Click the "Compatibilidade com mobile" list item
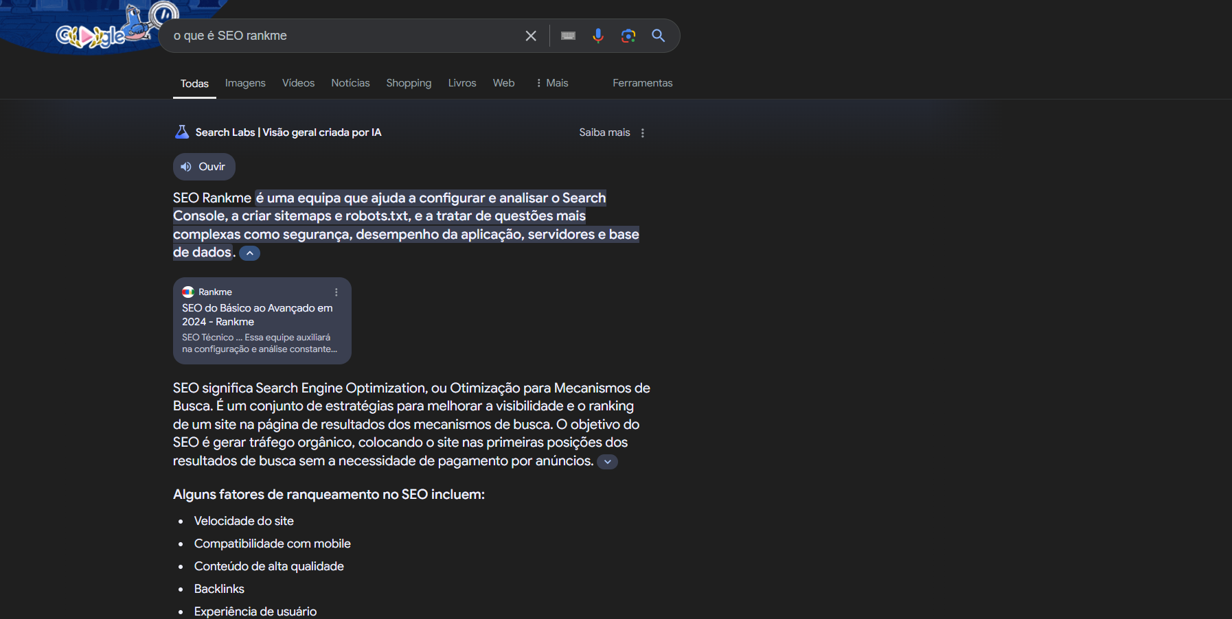Viewport: 1232px width, 619px height. tap(272, 544)
